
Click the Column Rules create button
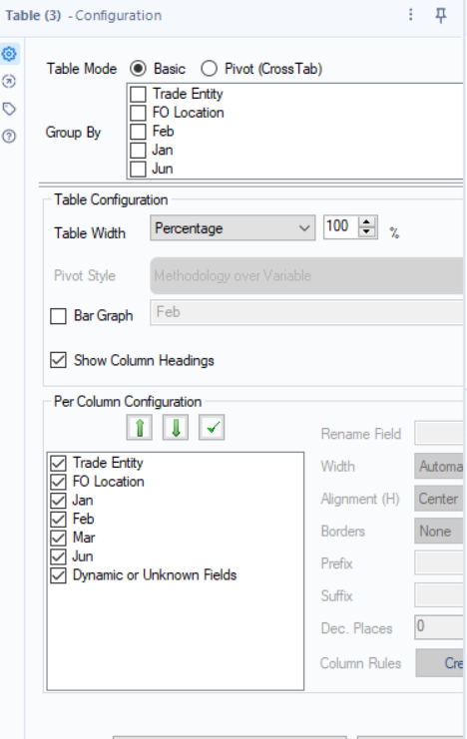pyautogui.click(x=440, y=663)
